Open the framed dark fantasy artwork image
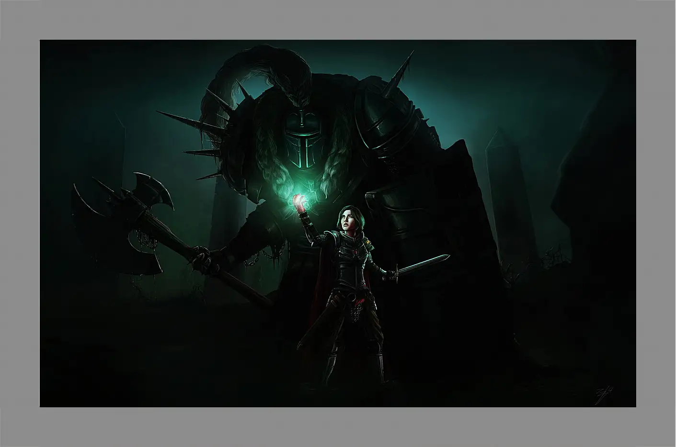 338,223
